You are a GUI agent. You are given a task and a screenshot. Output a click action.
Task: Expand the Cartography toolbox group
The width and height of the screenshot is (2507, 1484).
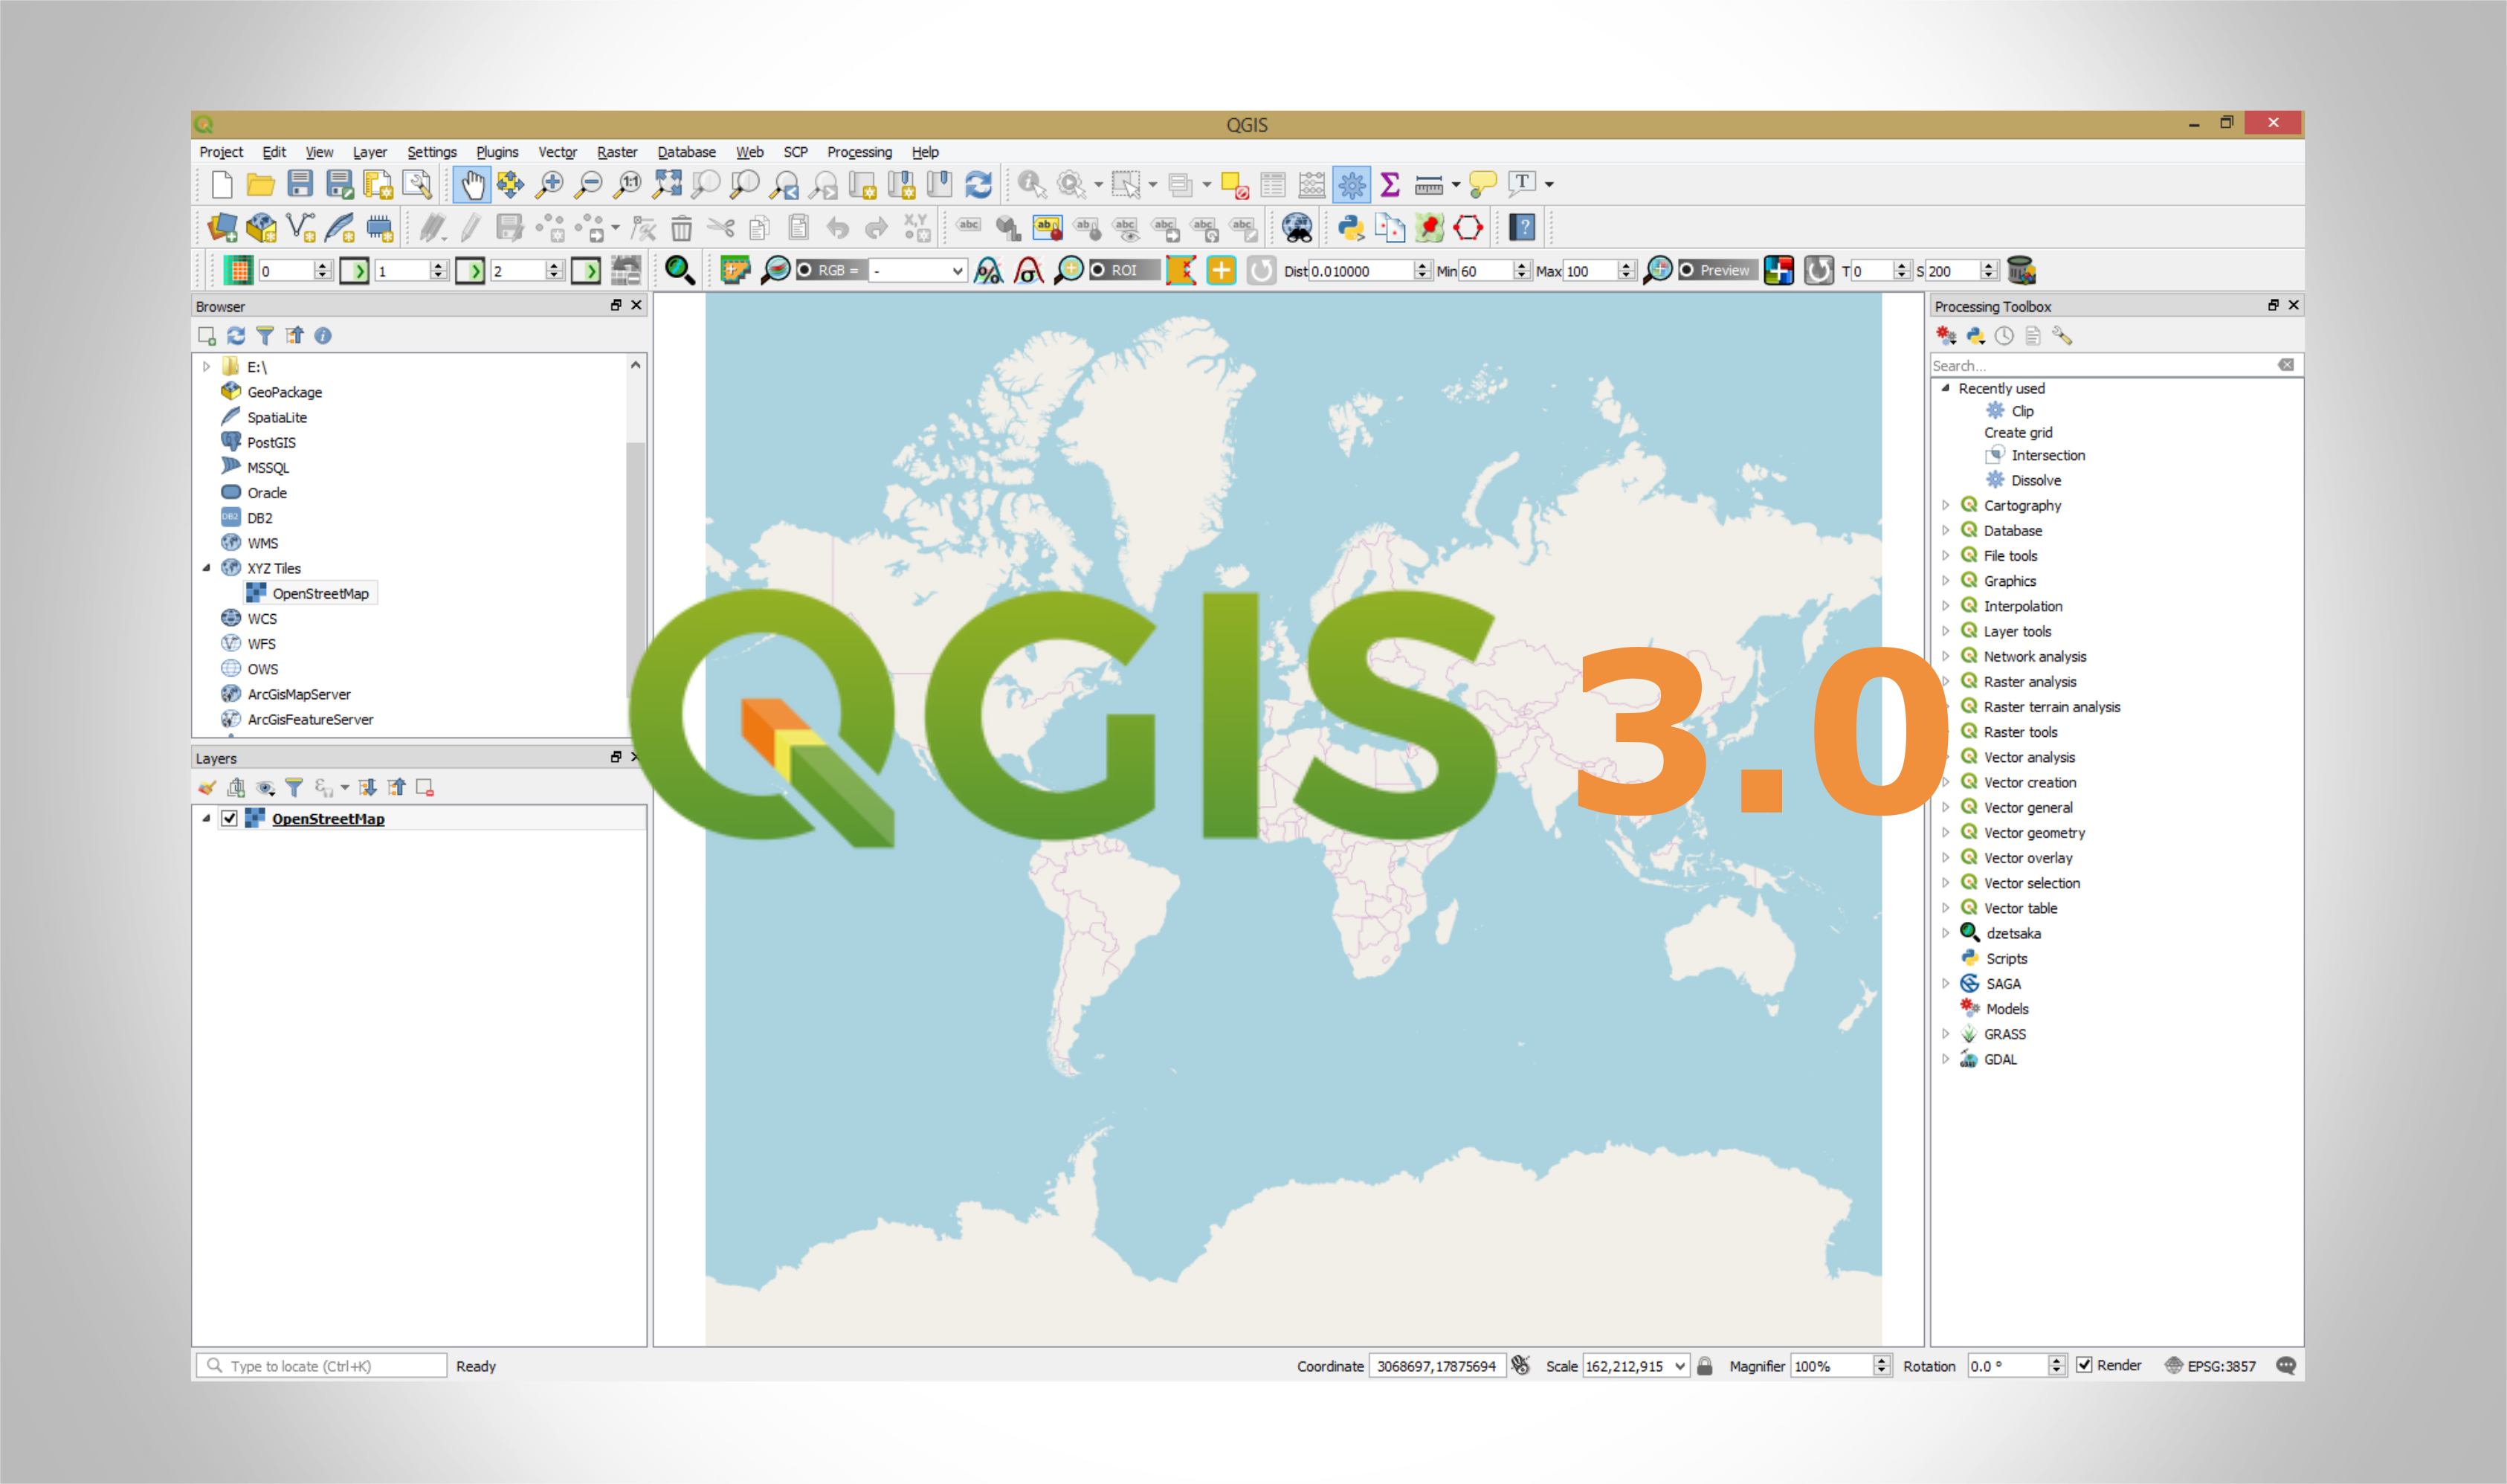point(1946,506)
